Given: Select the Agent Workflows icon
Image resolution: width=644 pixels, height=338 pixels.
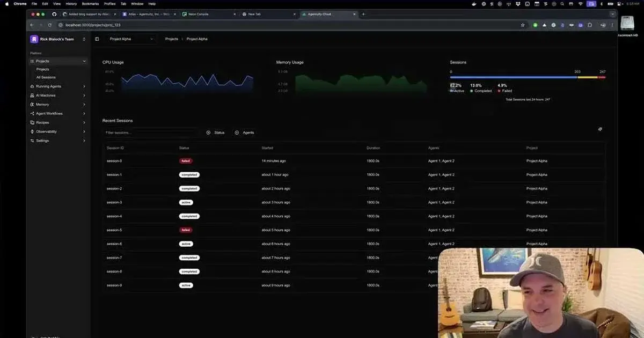Looking at the screenshot, I should 33,113.
